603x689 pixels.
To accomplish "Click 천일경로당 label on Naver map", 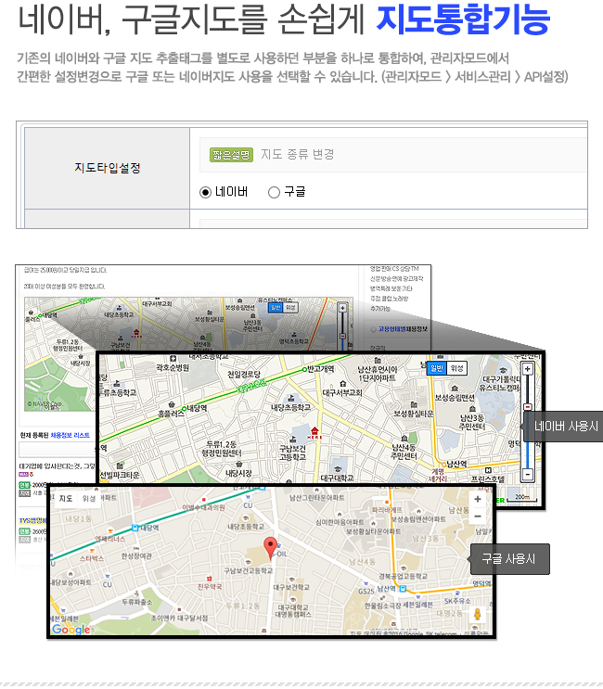I will click(243, 374).
